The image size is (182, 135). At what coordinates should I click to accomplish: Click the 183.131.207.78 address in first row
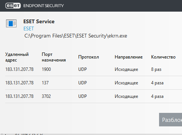point(20,69)
